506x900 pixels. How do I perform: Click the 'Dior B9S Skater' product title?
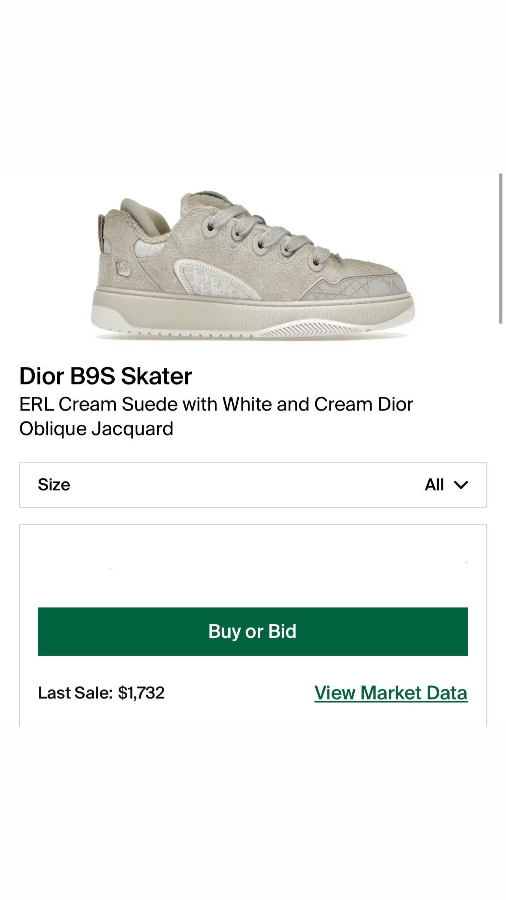tap(106, 376)
